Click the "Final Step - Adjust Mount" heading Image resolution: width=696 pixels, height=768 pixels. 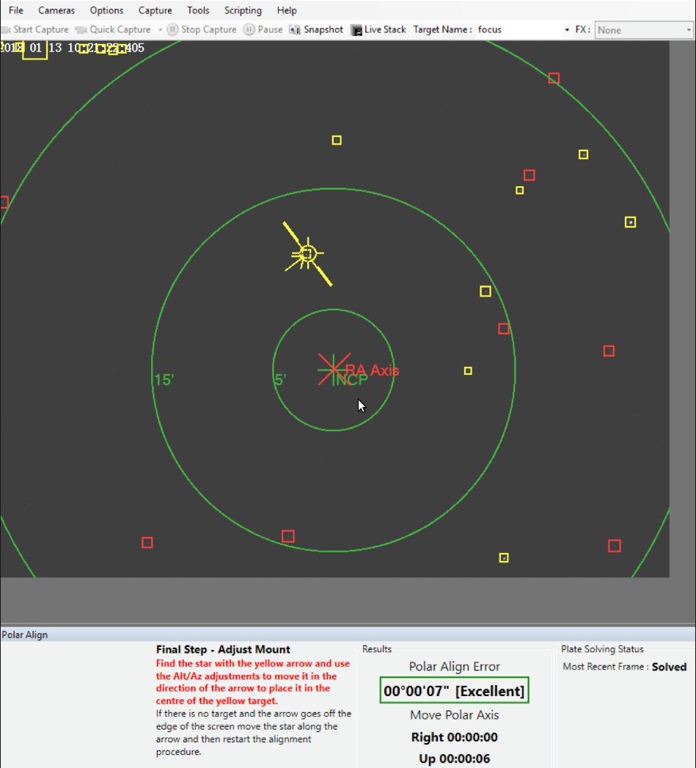pos(223,649)
